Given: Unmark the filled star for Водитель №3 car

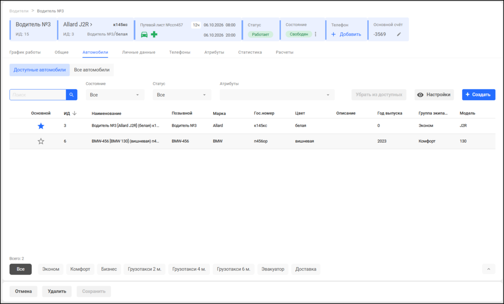Looking at the screenshot, I should 41,126.
